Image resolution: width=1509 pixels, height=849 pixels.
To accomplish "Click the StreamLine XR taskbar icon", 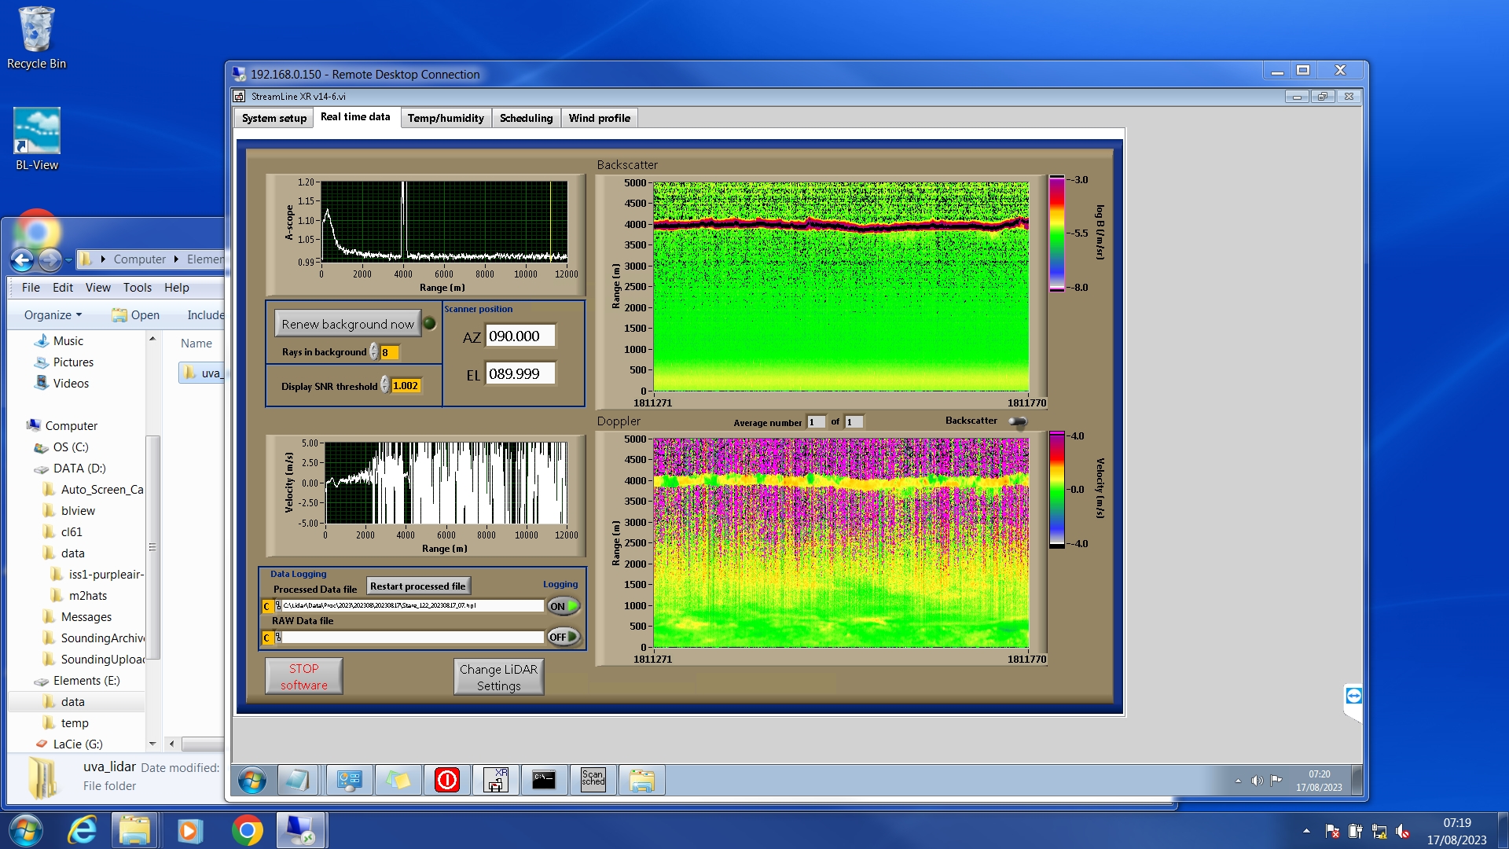I will (x=496, y=780).
